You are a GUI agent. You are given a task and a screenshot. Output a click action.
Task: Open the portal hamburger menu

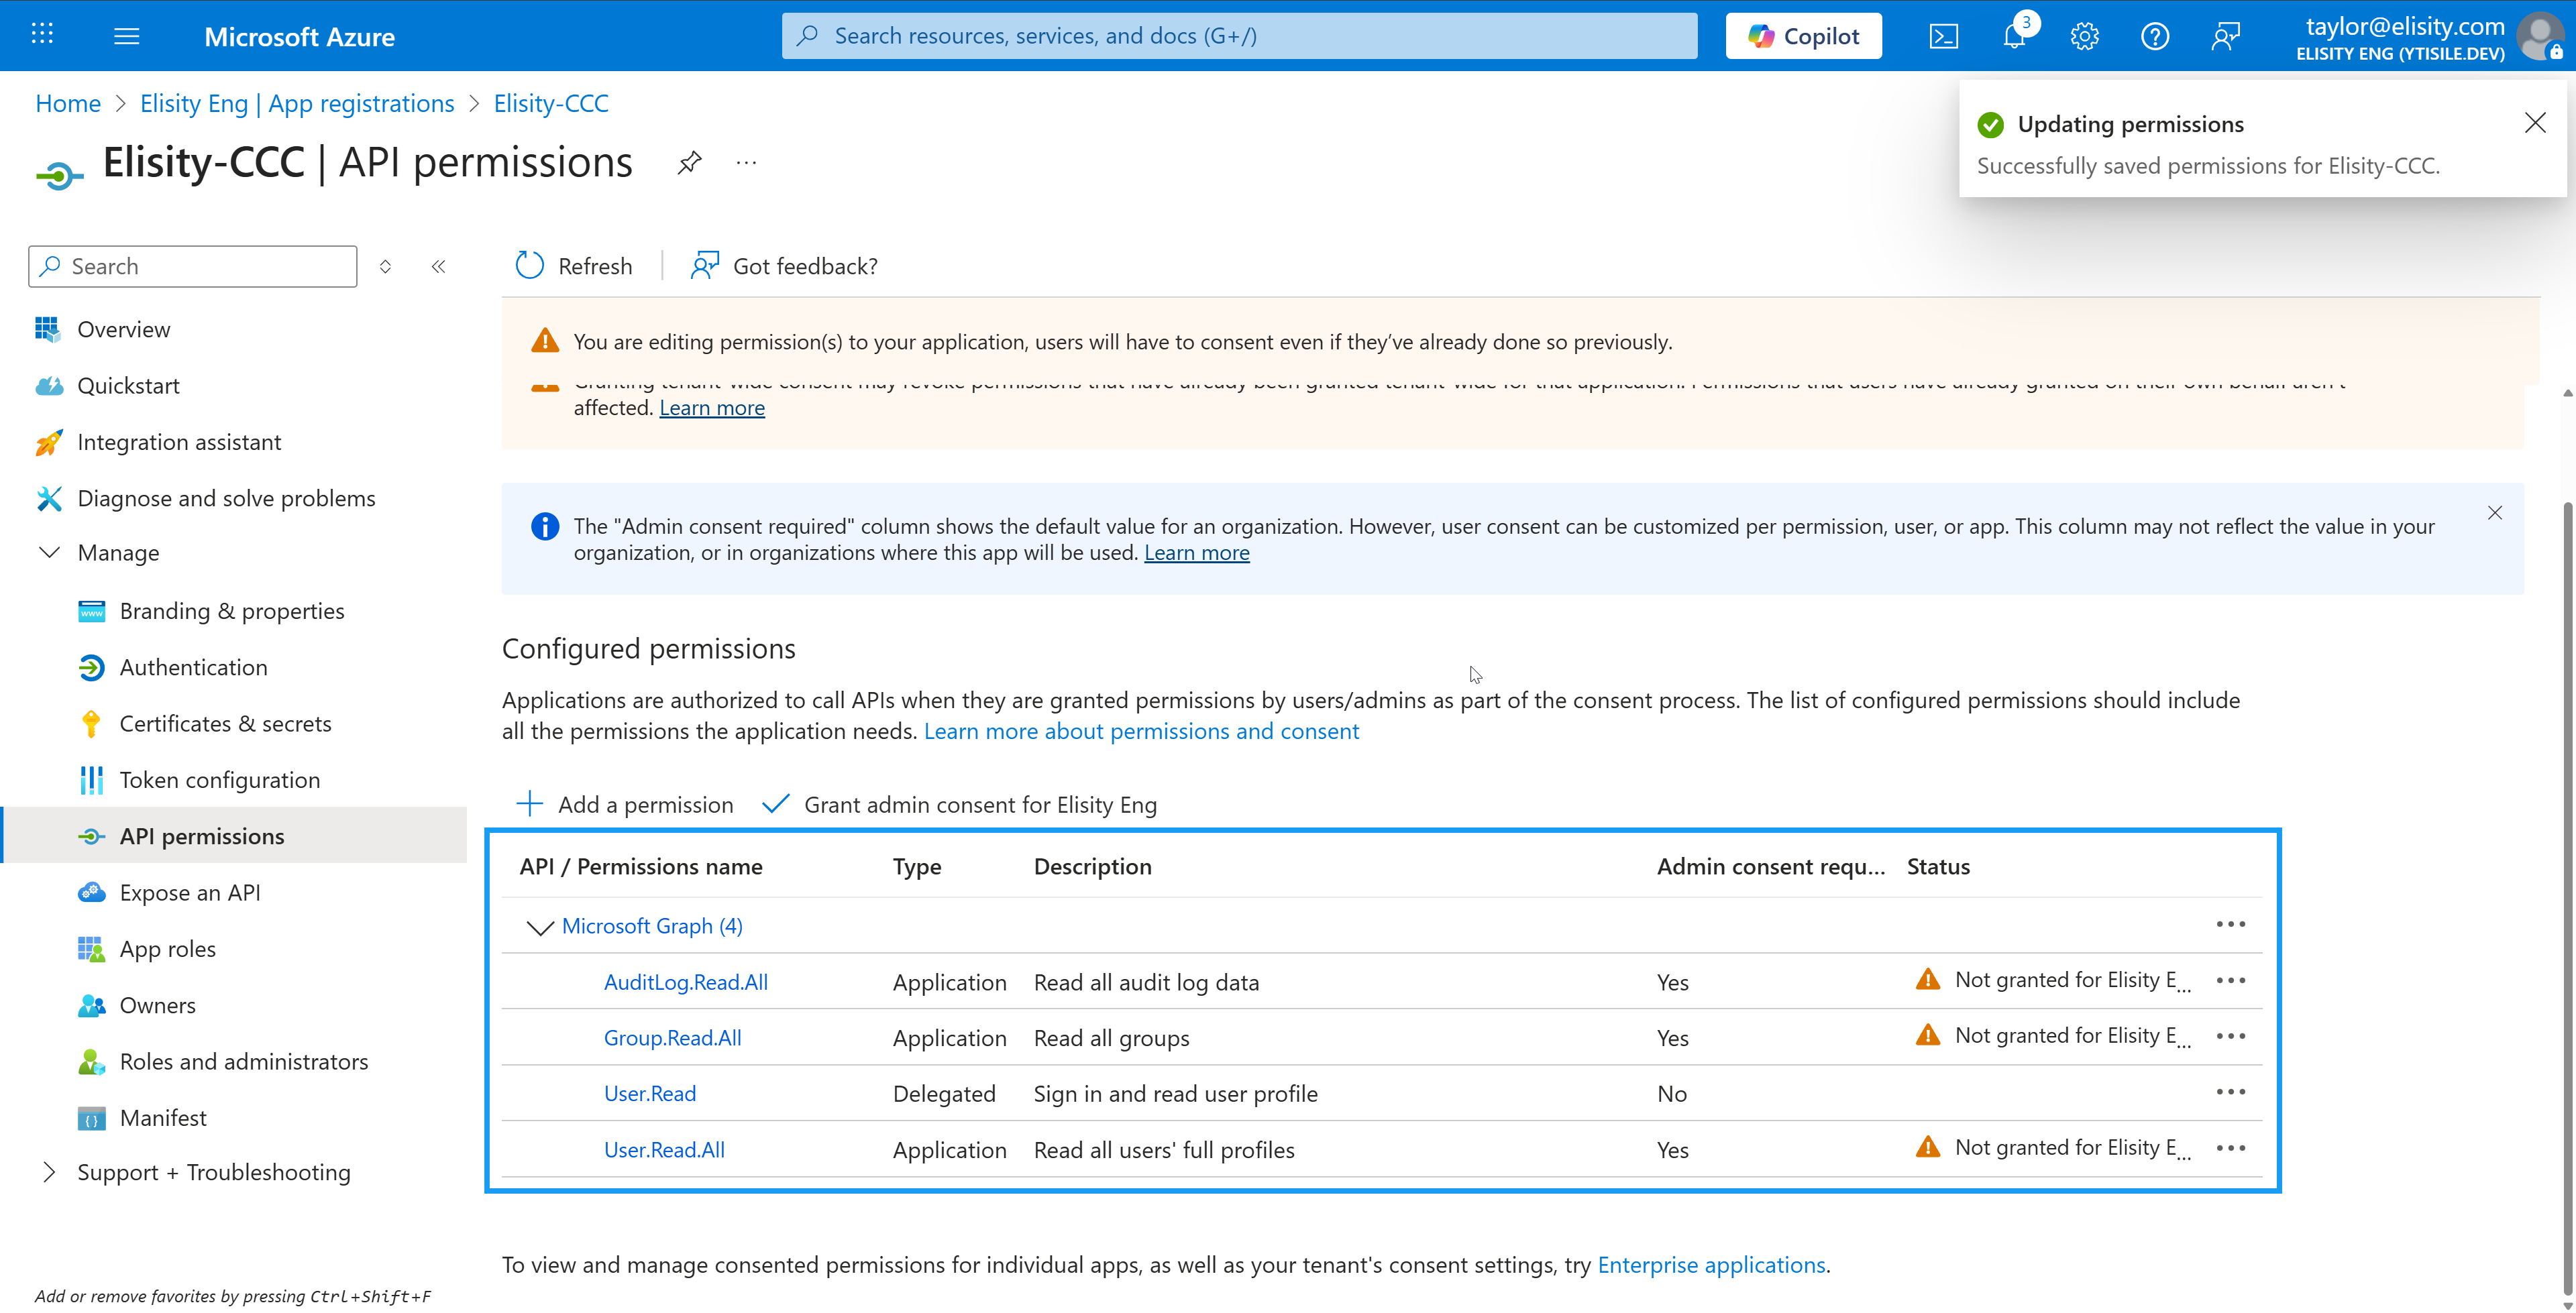tap(127, 37)
